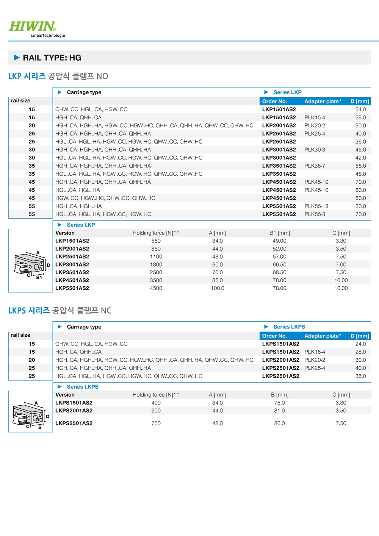Click holding force value '2500'
Screen dimensions: 379x536
(x=156, y=272)
